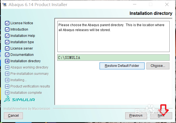This screenshot has height=123, width=176.
Task: Click the Pre-installation summary arrow icon
Action: (x=7, y=74)
